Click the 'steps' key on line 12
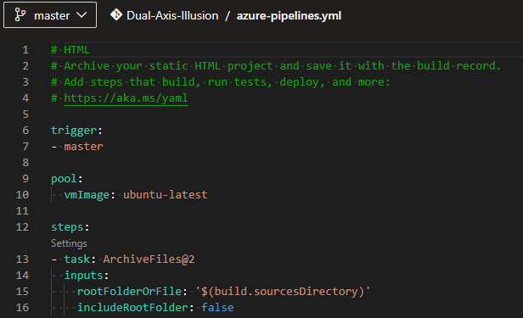This screenshot has width=523, height=318. click(x=67, y=227)
